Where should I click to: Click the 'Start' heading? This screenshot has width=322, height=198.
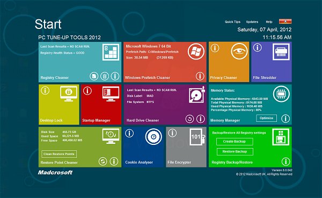pyautogui.click(x=48, y=24)
